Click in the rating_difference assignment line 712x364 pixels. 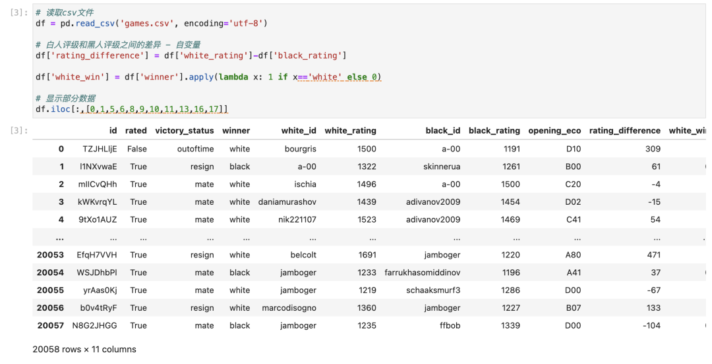tap(191, 55)
